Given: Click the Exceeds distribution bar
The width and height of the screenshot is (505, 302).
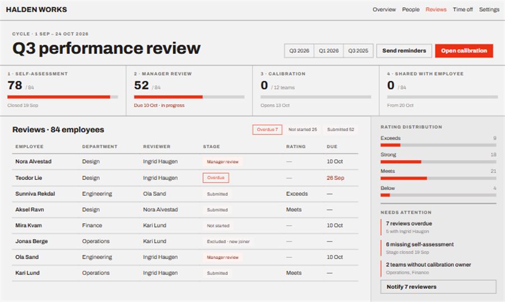Looking at the screenshot, I should click(x=438, y=145).
